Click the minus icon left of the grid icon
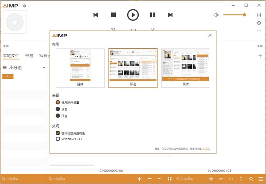This screenshot has height=184, width=266. coord(149,179)
